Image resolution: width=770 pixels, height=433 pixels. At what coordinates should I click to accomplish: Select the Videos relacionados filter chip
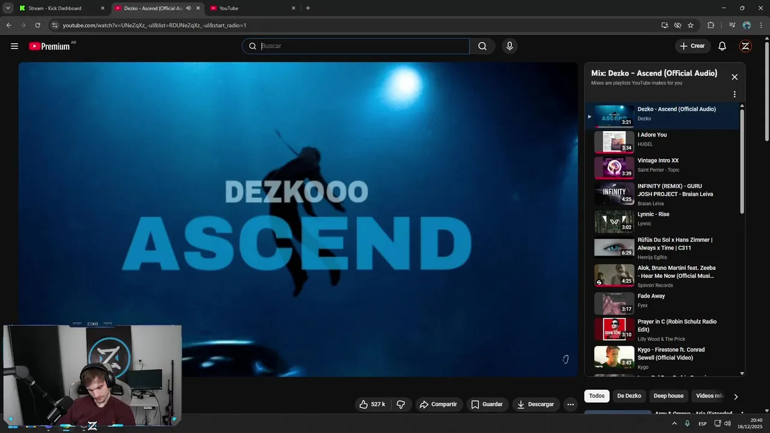click(x=709, y=396)
